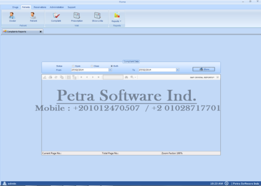Click the '10:23 AM' time text
The image size is (261, 186).
point(217,184)
